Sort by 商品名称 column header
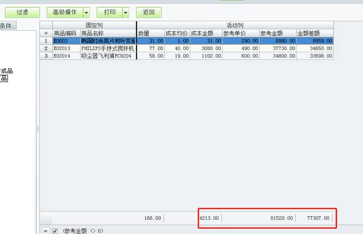This screenshot has height=234, width=363. (93, 33)
